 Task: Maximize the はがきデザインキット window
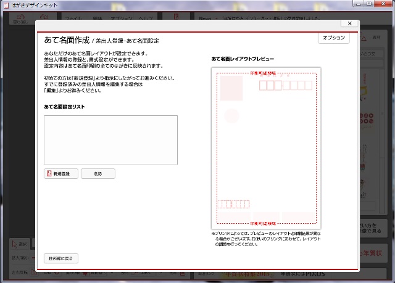[x=372, y=4]
